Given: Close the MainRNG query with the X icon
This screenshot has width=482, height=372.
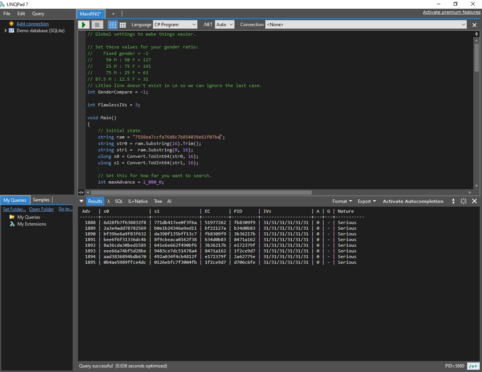Looking at the screenshot, I should click(x=474, y=25).
